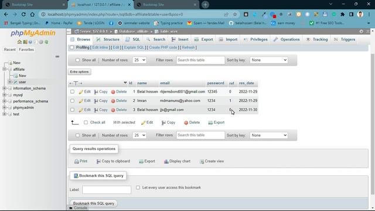Click browser home icon

(32, 14)
